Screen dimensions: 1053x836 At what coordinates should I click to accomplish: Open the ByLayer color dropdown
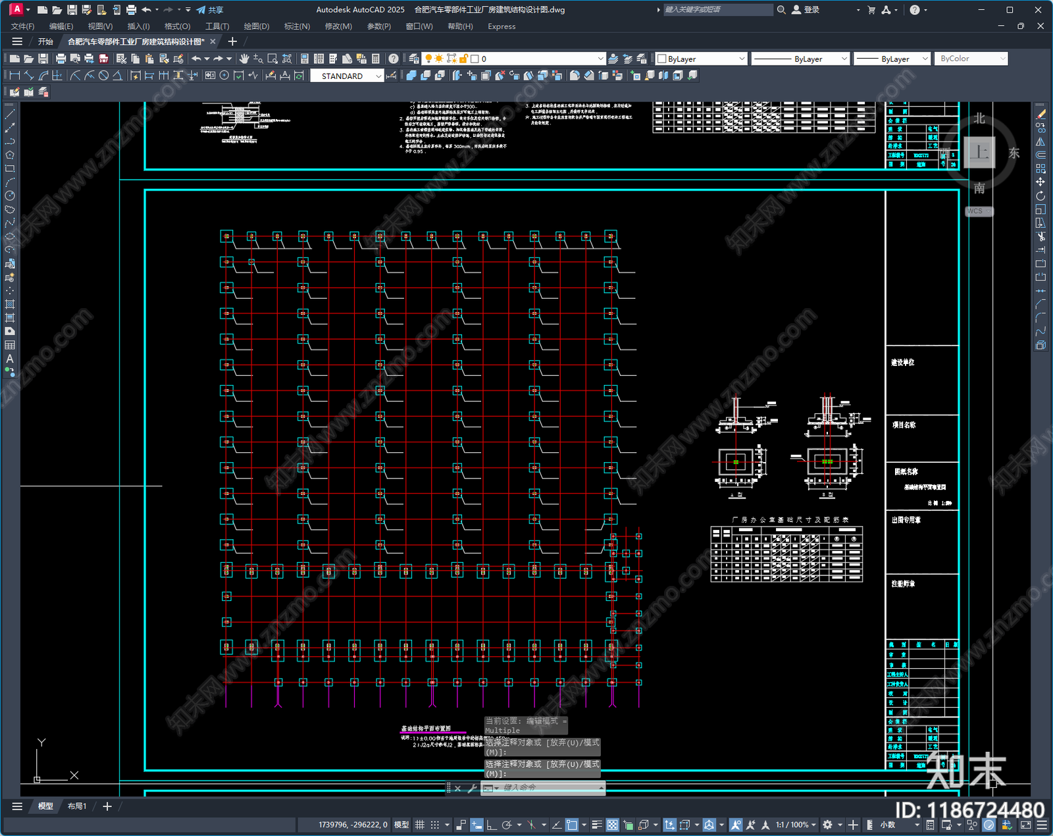(702, 59)
